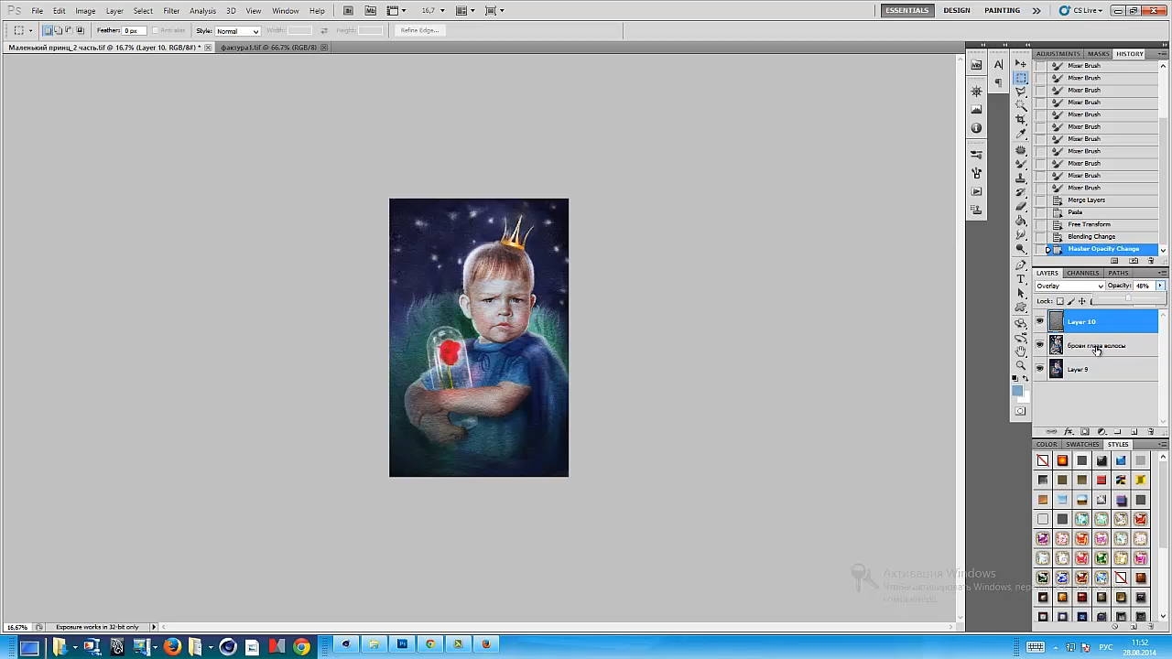The height and width of the screenshot is (659, 1172).
Task: Launch Mini Bridge from the top bar
Action: [370, 11]
